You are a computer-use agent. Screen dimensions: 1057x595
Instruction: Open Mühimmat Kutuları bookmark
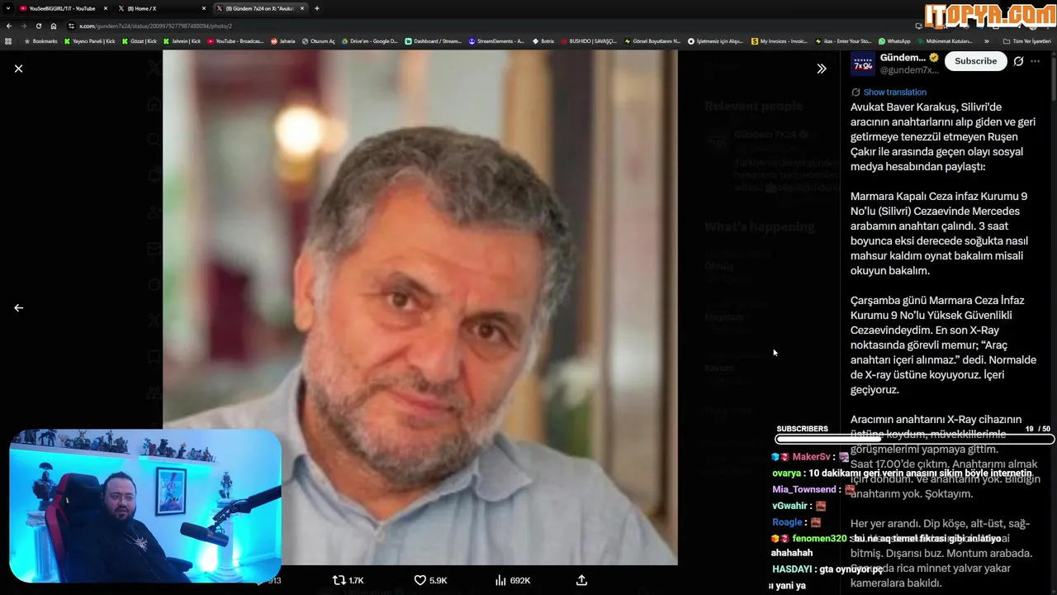click(946, 41)
